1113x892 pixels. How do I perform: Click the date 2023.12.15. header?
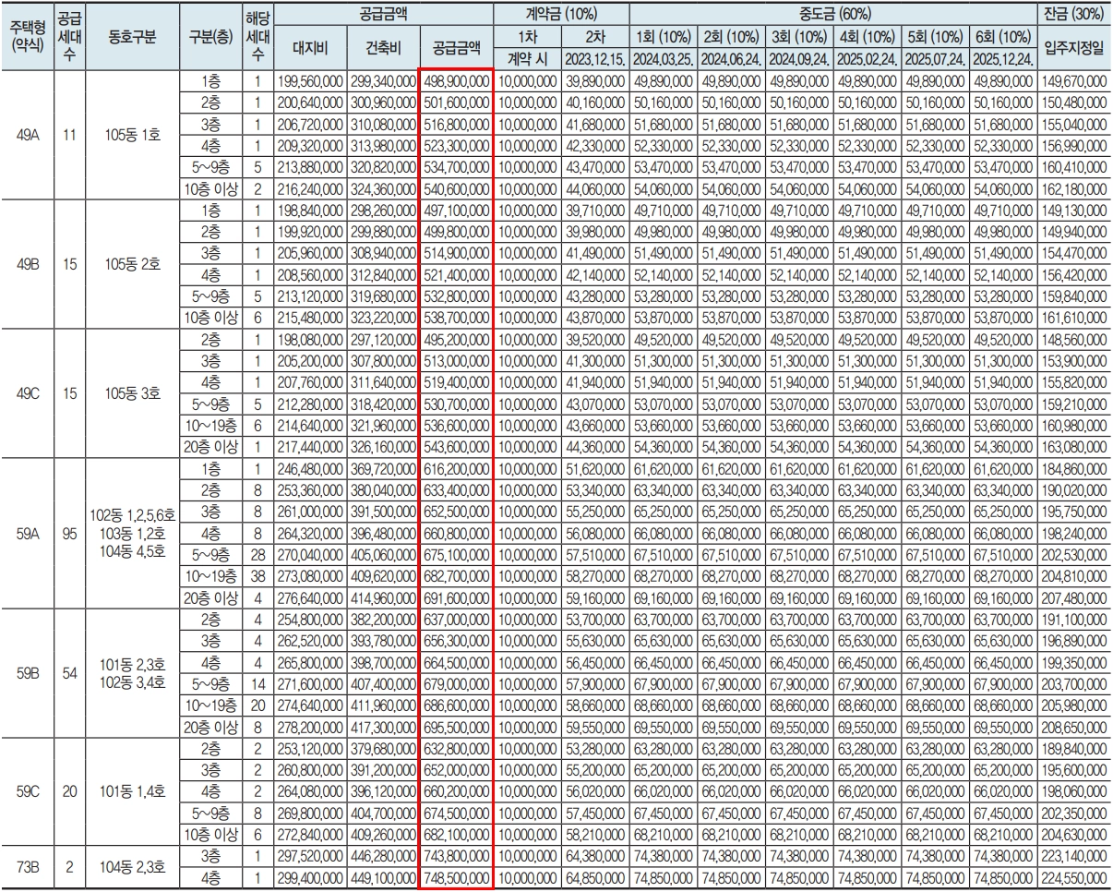[x=594, y=58]
